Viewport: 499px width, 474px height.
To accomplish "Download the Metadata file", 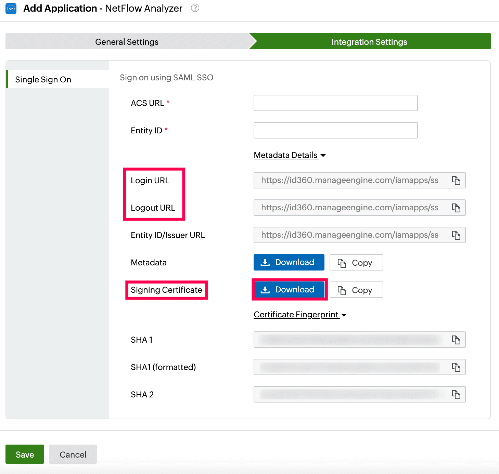I will (x=289, y=262).
